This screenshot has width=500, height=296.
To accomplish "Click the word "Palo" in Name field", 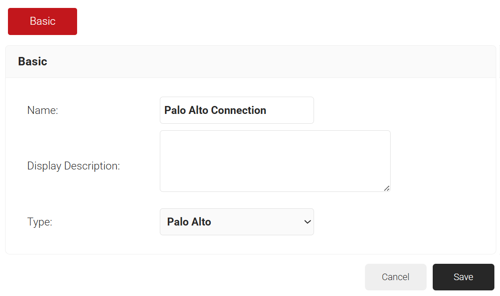I will pyautogui.click(x=175, y=110).
